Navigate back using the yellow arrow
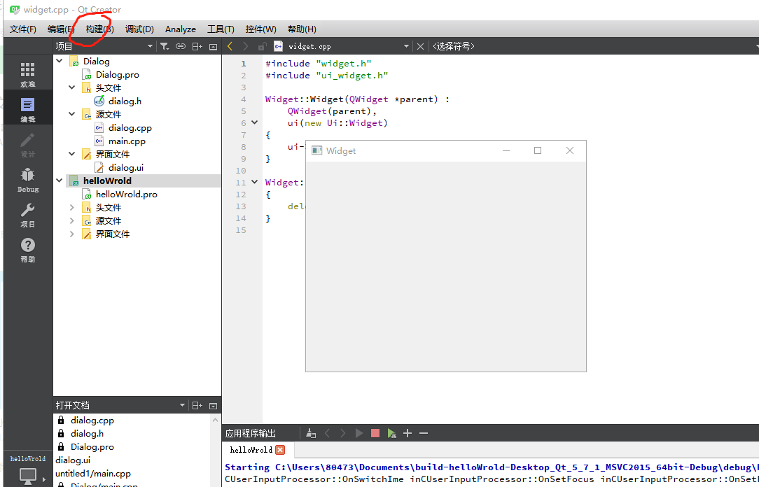 point(229,46)
